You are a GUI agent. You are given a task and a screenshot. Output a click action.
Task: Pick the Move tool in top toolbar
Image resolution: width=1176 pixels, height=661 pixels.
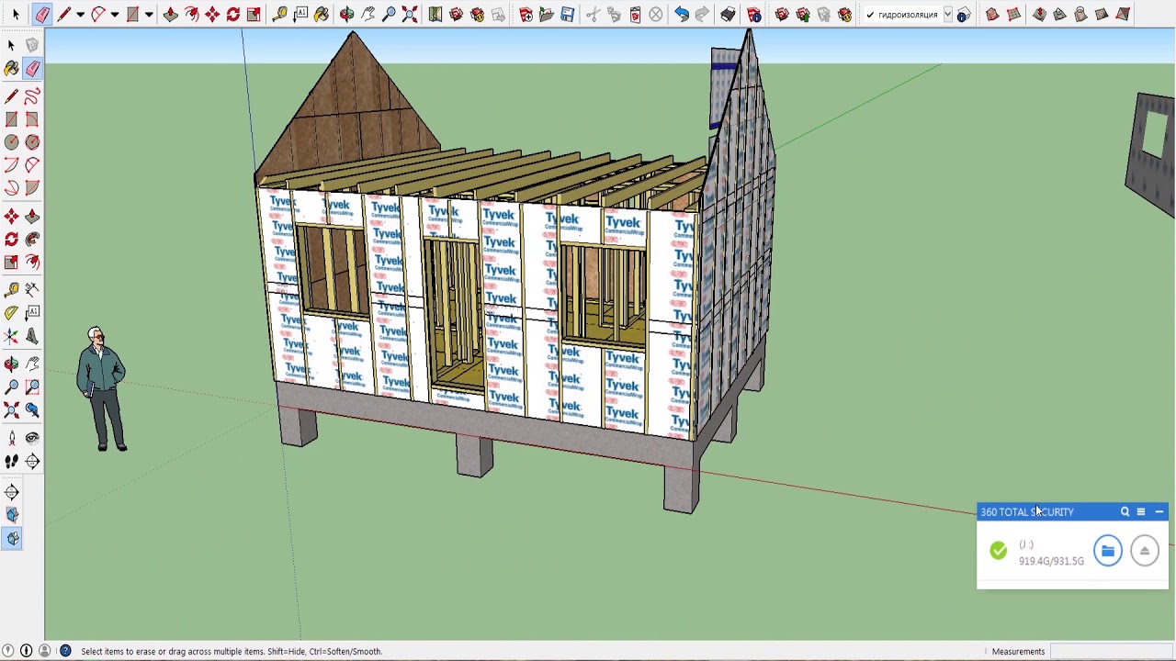(212, 14)
